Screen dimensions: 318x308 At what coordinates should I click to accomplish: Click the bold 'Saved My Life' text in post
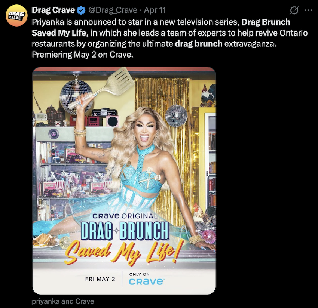click(x=59, y=33)
